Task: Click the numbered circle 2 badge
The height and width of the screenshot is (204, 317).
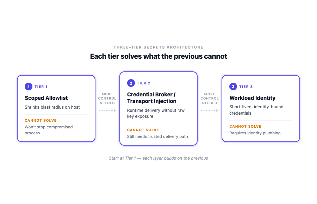Action: pos(131,83)
